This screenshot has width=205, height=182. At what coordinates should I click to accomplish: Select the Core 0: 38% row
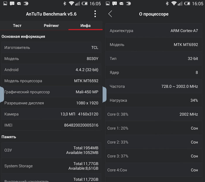coord(154,114)
